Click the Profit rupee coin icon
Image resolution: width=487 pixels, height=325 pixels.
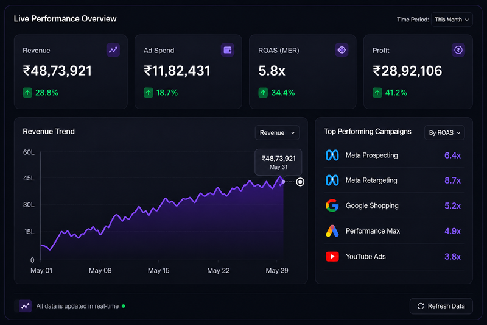tap(458, 50)
